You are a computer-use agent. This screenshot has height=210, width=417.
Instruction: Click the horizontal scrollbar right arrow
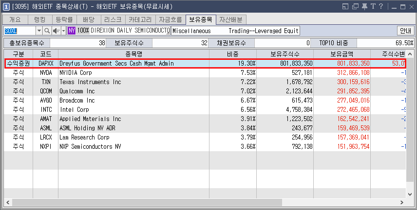[x=402, y=203]
